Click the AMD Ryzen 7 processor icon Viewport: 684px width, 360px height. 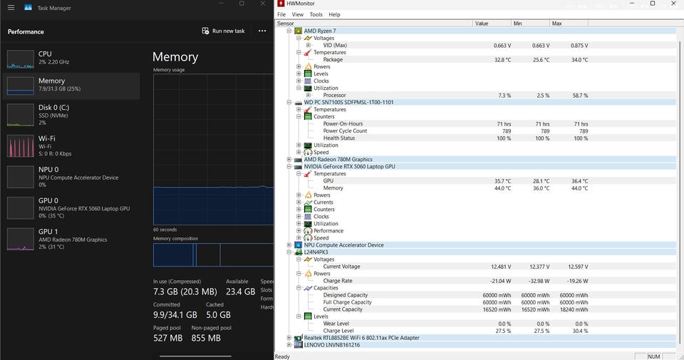point(299,31)
